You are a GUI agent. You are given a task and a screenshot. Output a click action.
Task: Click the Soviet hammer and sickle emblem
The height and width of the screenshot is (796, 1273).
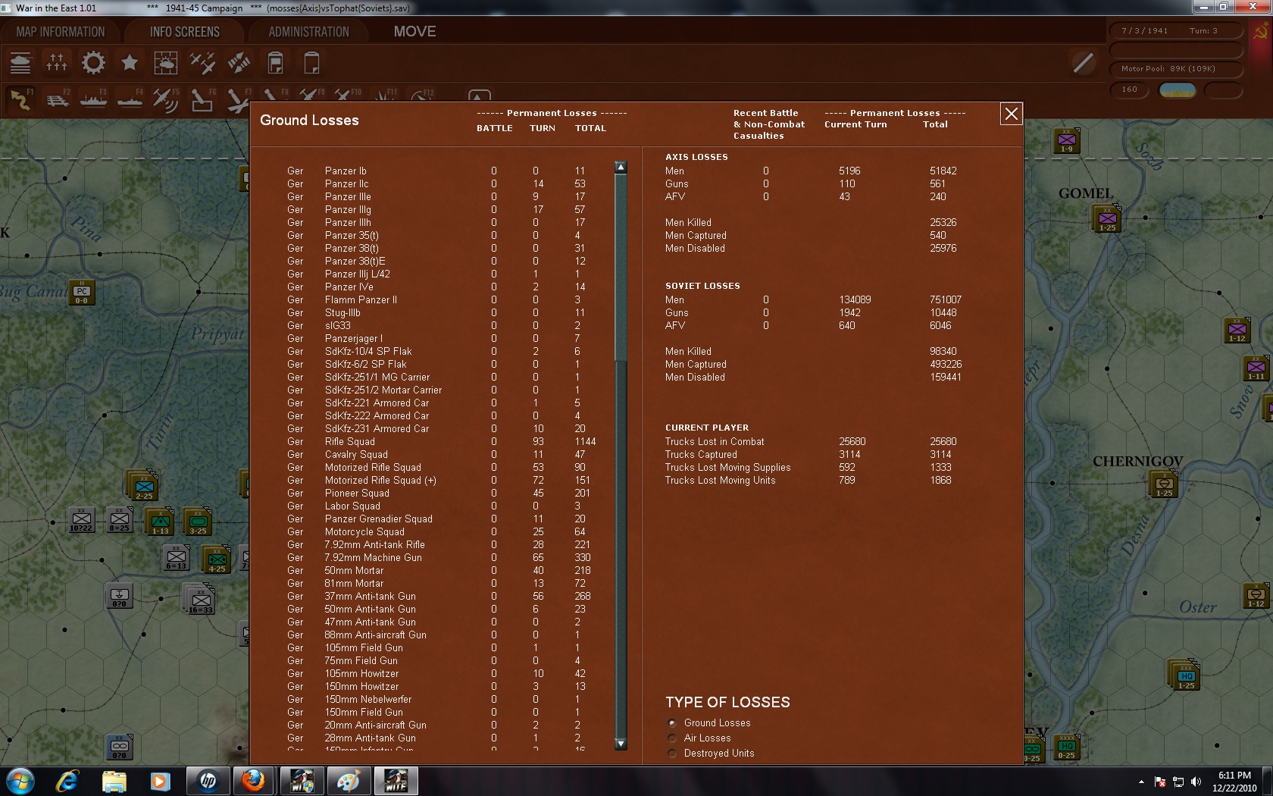(x=1262, y=32)
